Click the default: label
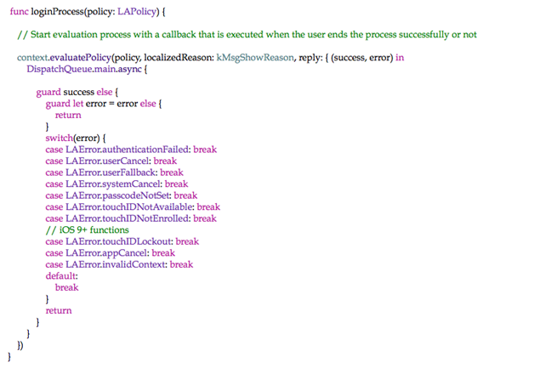This screenshot has width=534, height=368. (x=61, y=276)
